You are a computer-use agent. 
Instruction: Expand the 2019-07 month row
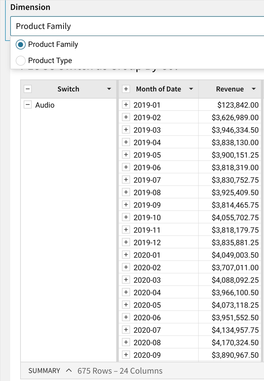(x=126, y=180)
